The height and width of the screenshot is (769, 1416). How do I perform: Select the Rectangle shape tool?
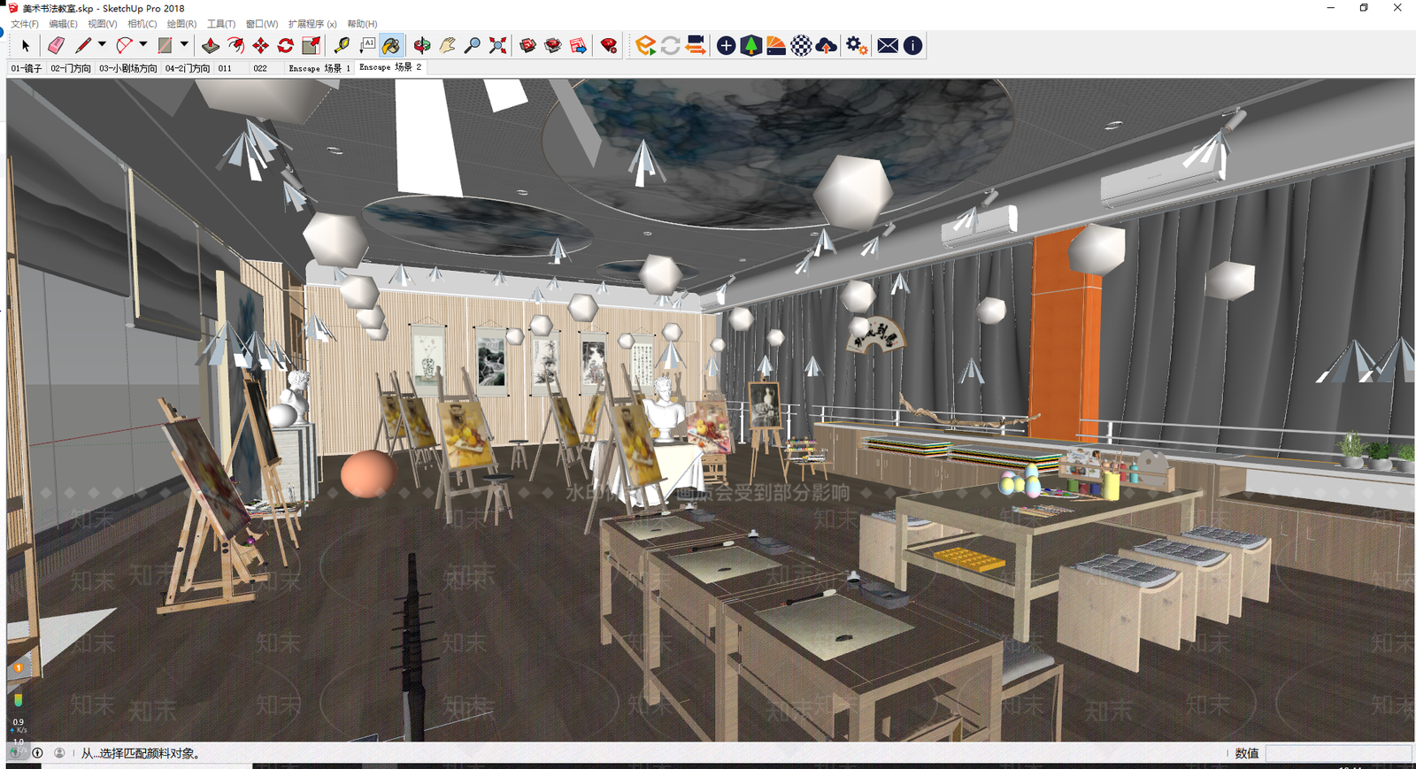165,45
